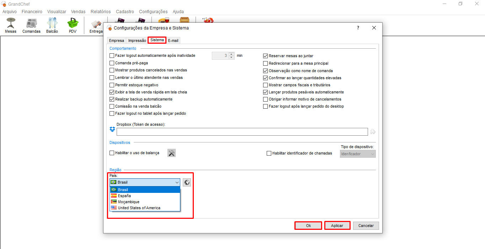Image resolution: width=485 pixels, height=249 pixels.
Task: Collapse the País dropdown arrow
Action: click(x=177, y=182)
